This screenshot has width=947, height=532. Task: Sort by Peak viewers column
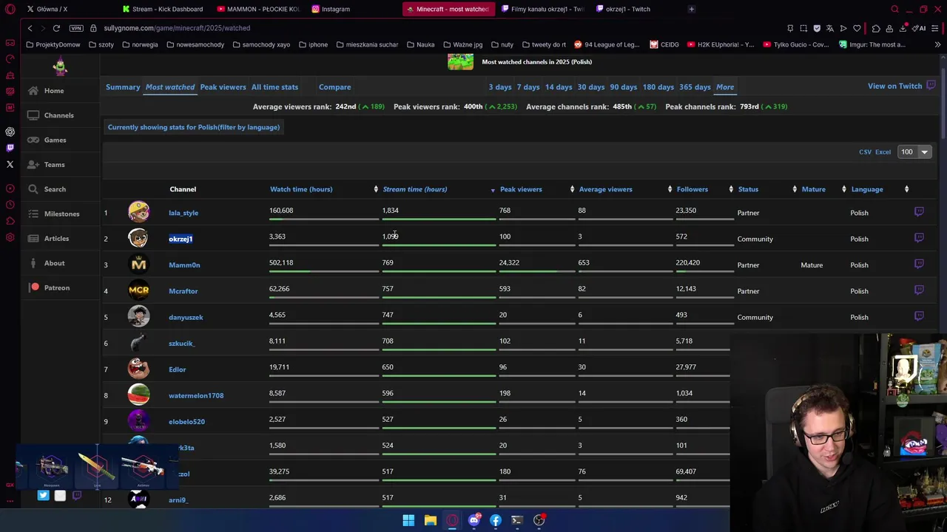[x=521, y=189]
